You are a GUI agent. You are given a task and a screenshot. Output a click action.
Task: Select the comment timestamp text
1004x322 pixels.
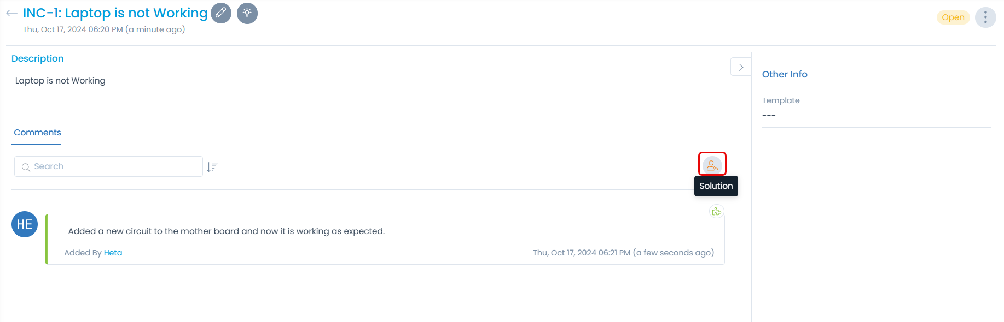tap(623, 252)
